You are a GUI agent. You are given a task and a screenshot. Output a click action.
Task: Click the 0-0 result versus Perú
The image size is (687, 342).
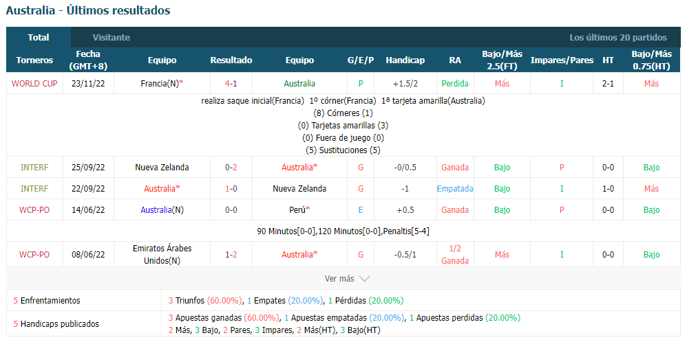(231, 210)
